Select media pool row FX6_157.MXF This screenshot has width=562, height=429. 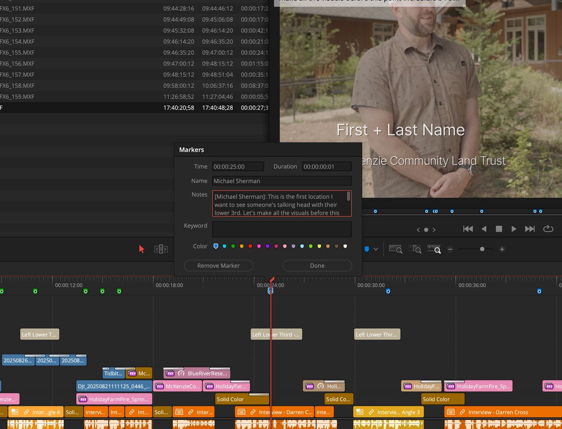pos(134,74)
